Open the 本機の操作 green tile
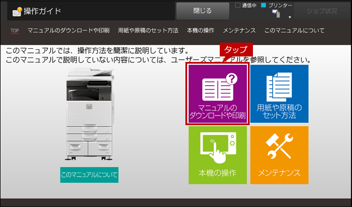 [x=218, y=155]
